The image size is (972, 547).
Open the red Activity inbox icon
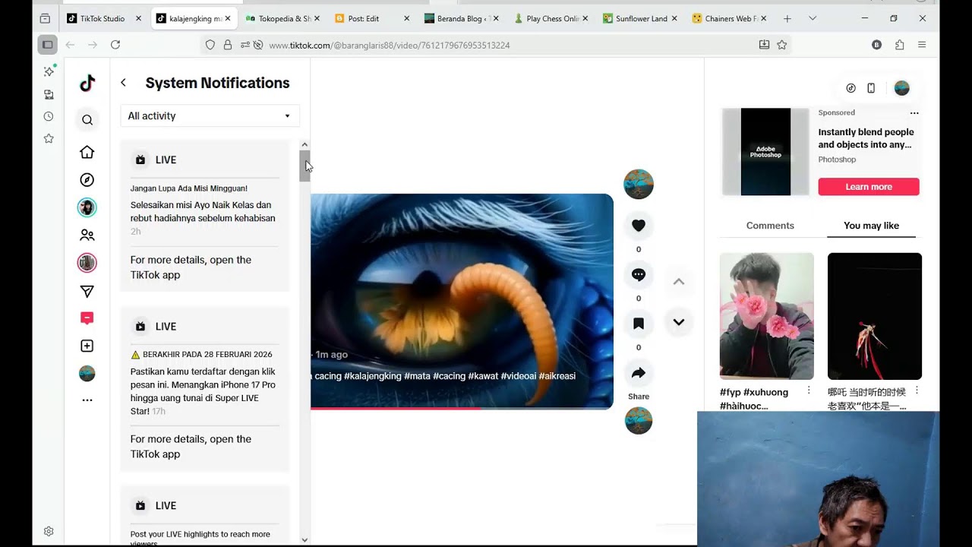point(87,318)
